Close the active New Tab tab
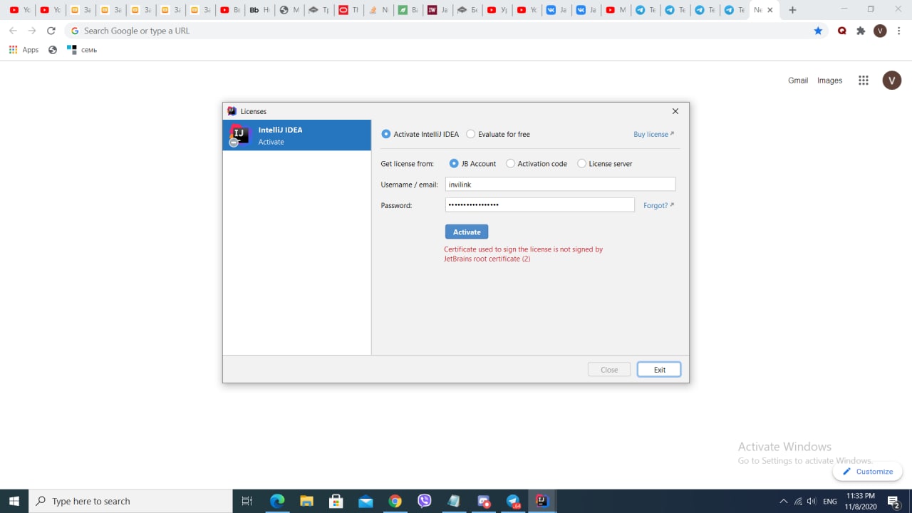Image resolution: width=912 pixels, height=513 pixels. tap(769, 10)
